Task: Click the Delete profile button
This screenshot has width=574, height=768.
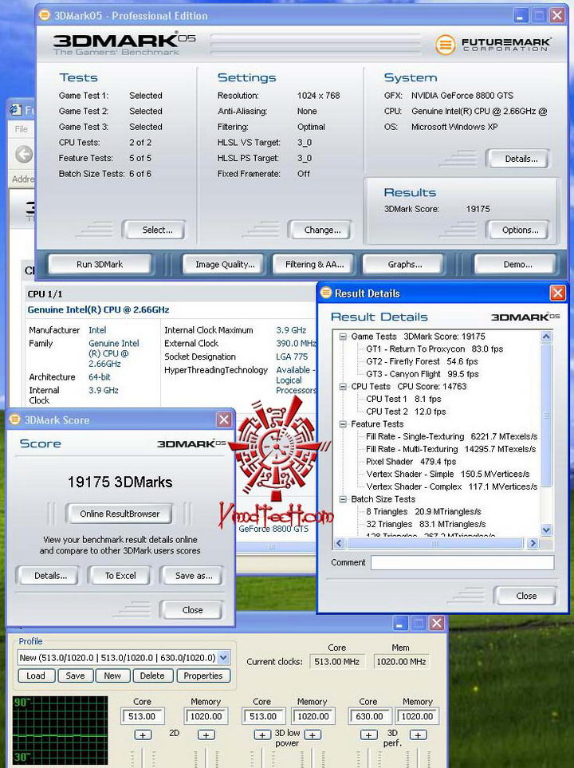Action: [x=152, y=675]
